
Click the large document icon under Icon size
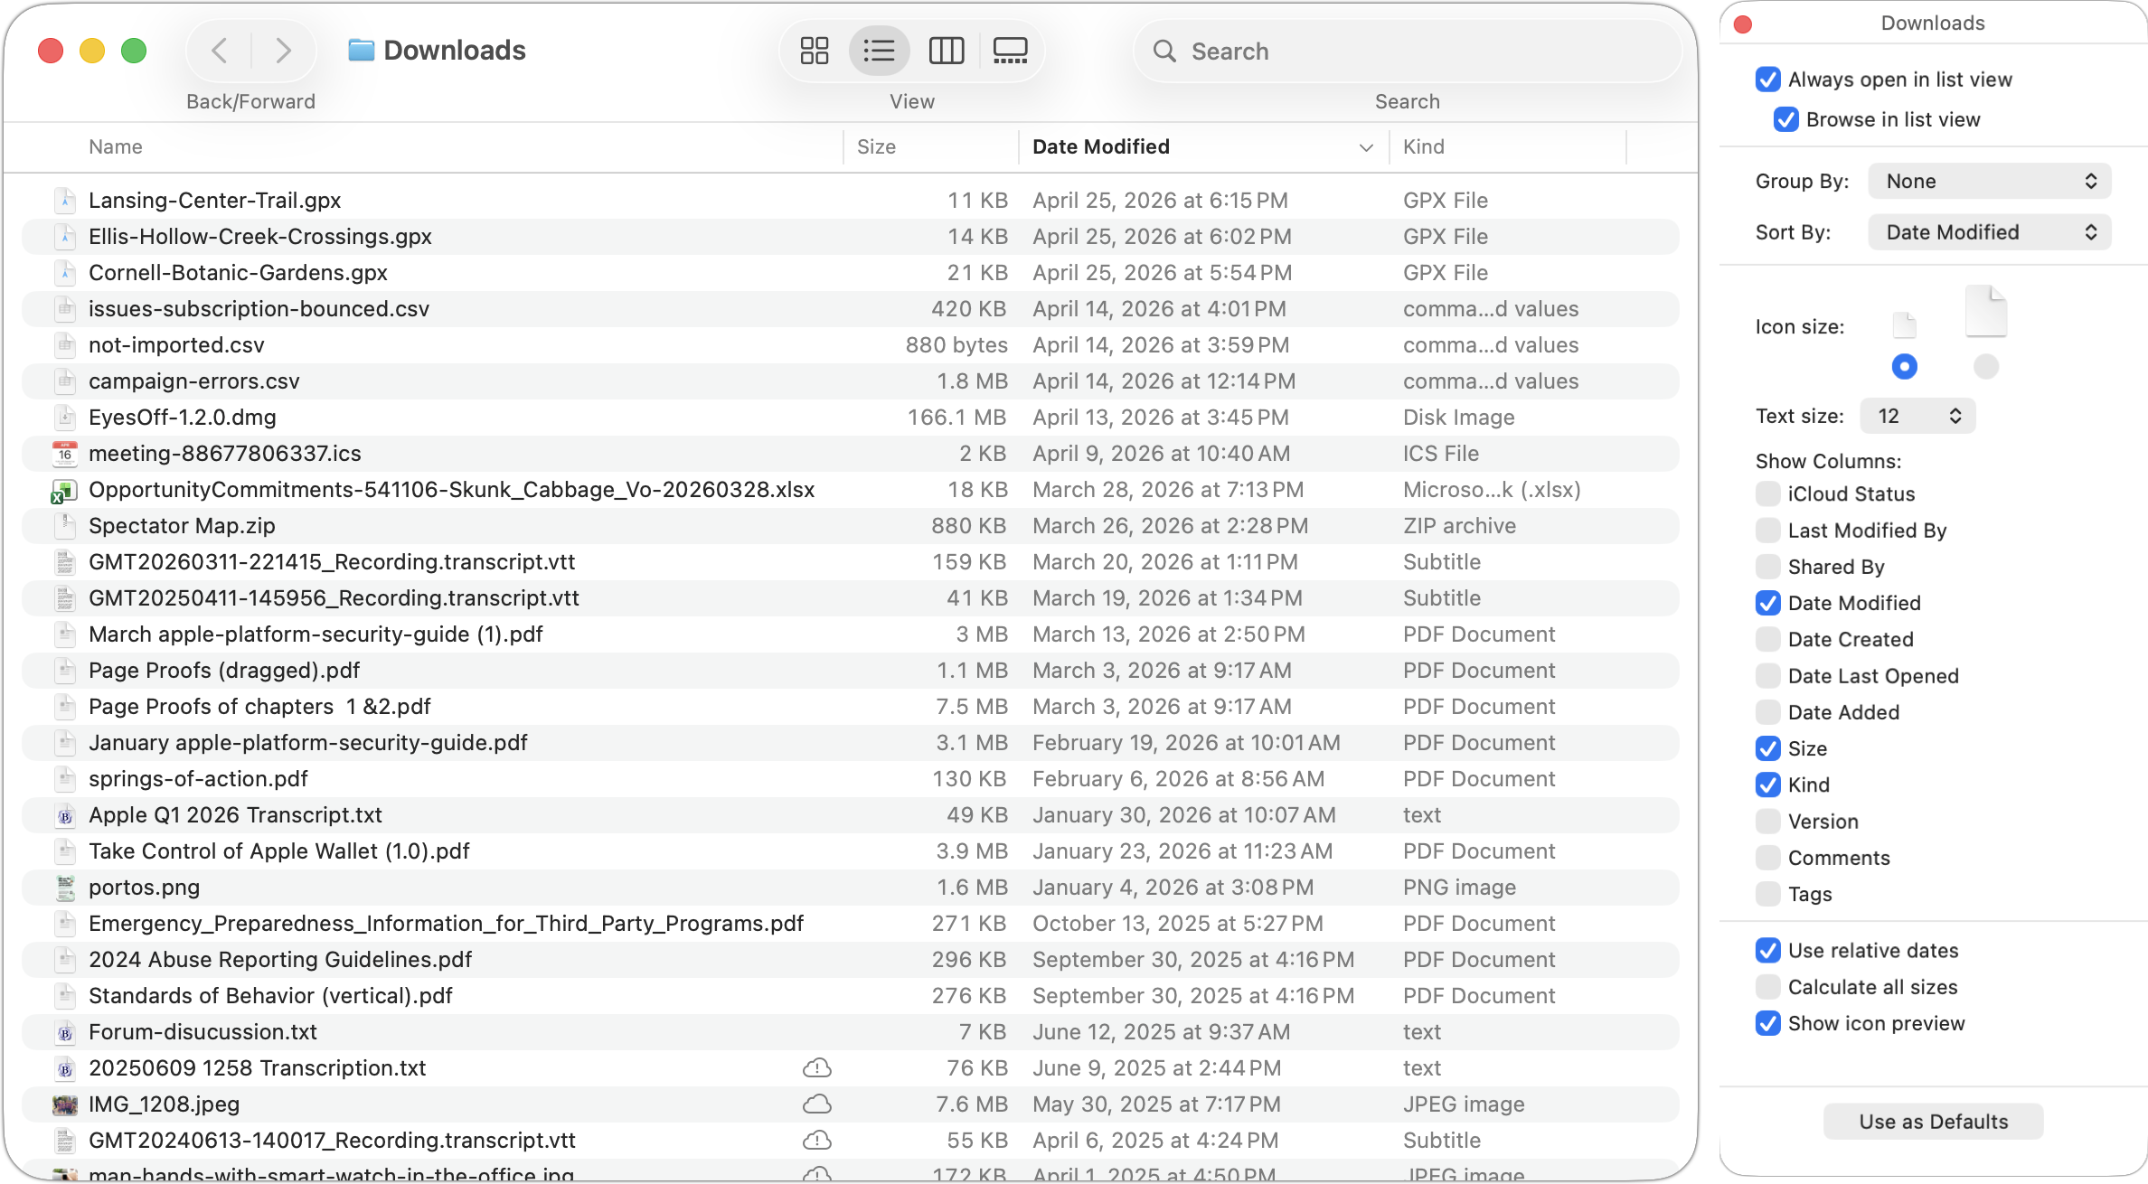tap(1985, 311)
